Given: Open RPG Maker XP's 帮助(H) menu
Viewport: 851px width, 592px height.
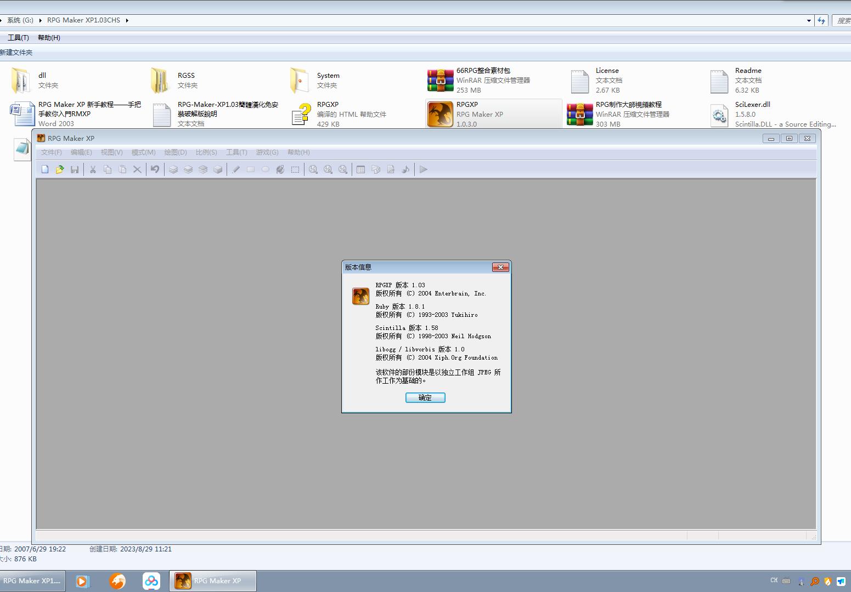Looking at the screenshot, I should click(x=298, y=152).
